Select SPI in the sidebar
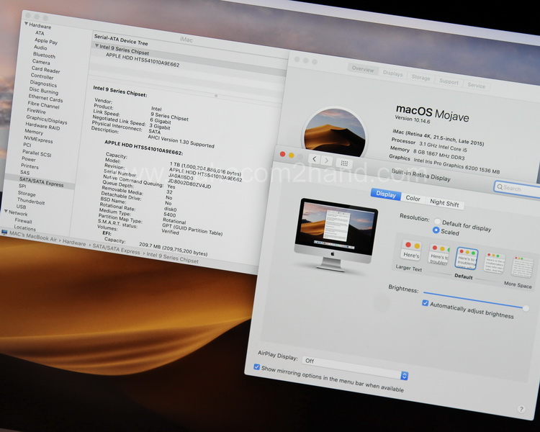This screenshot has height=432, width=540. [x=22, y=186]
